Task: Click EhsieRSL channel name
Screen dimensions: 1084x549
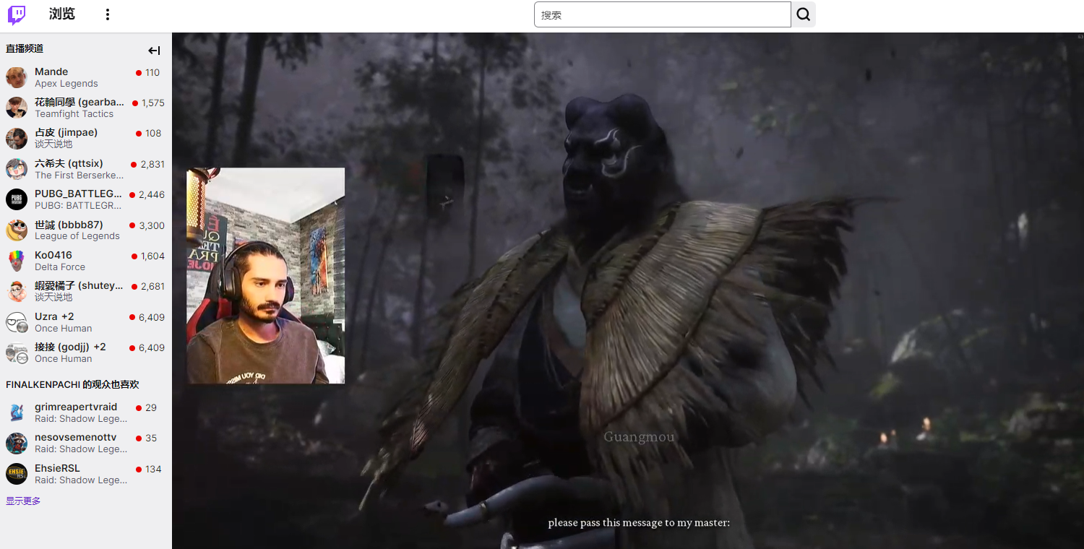Action: 57,468
